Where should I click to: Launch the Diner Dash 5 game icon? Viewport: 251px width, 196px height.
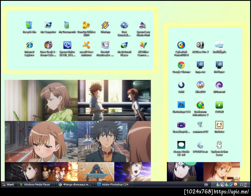tap(48, 45)
